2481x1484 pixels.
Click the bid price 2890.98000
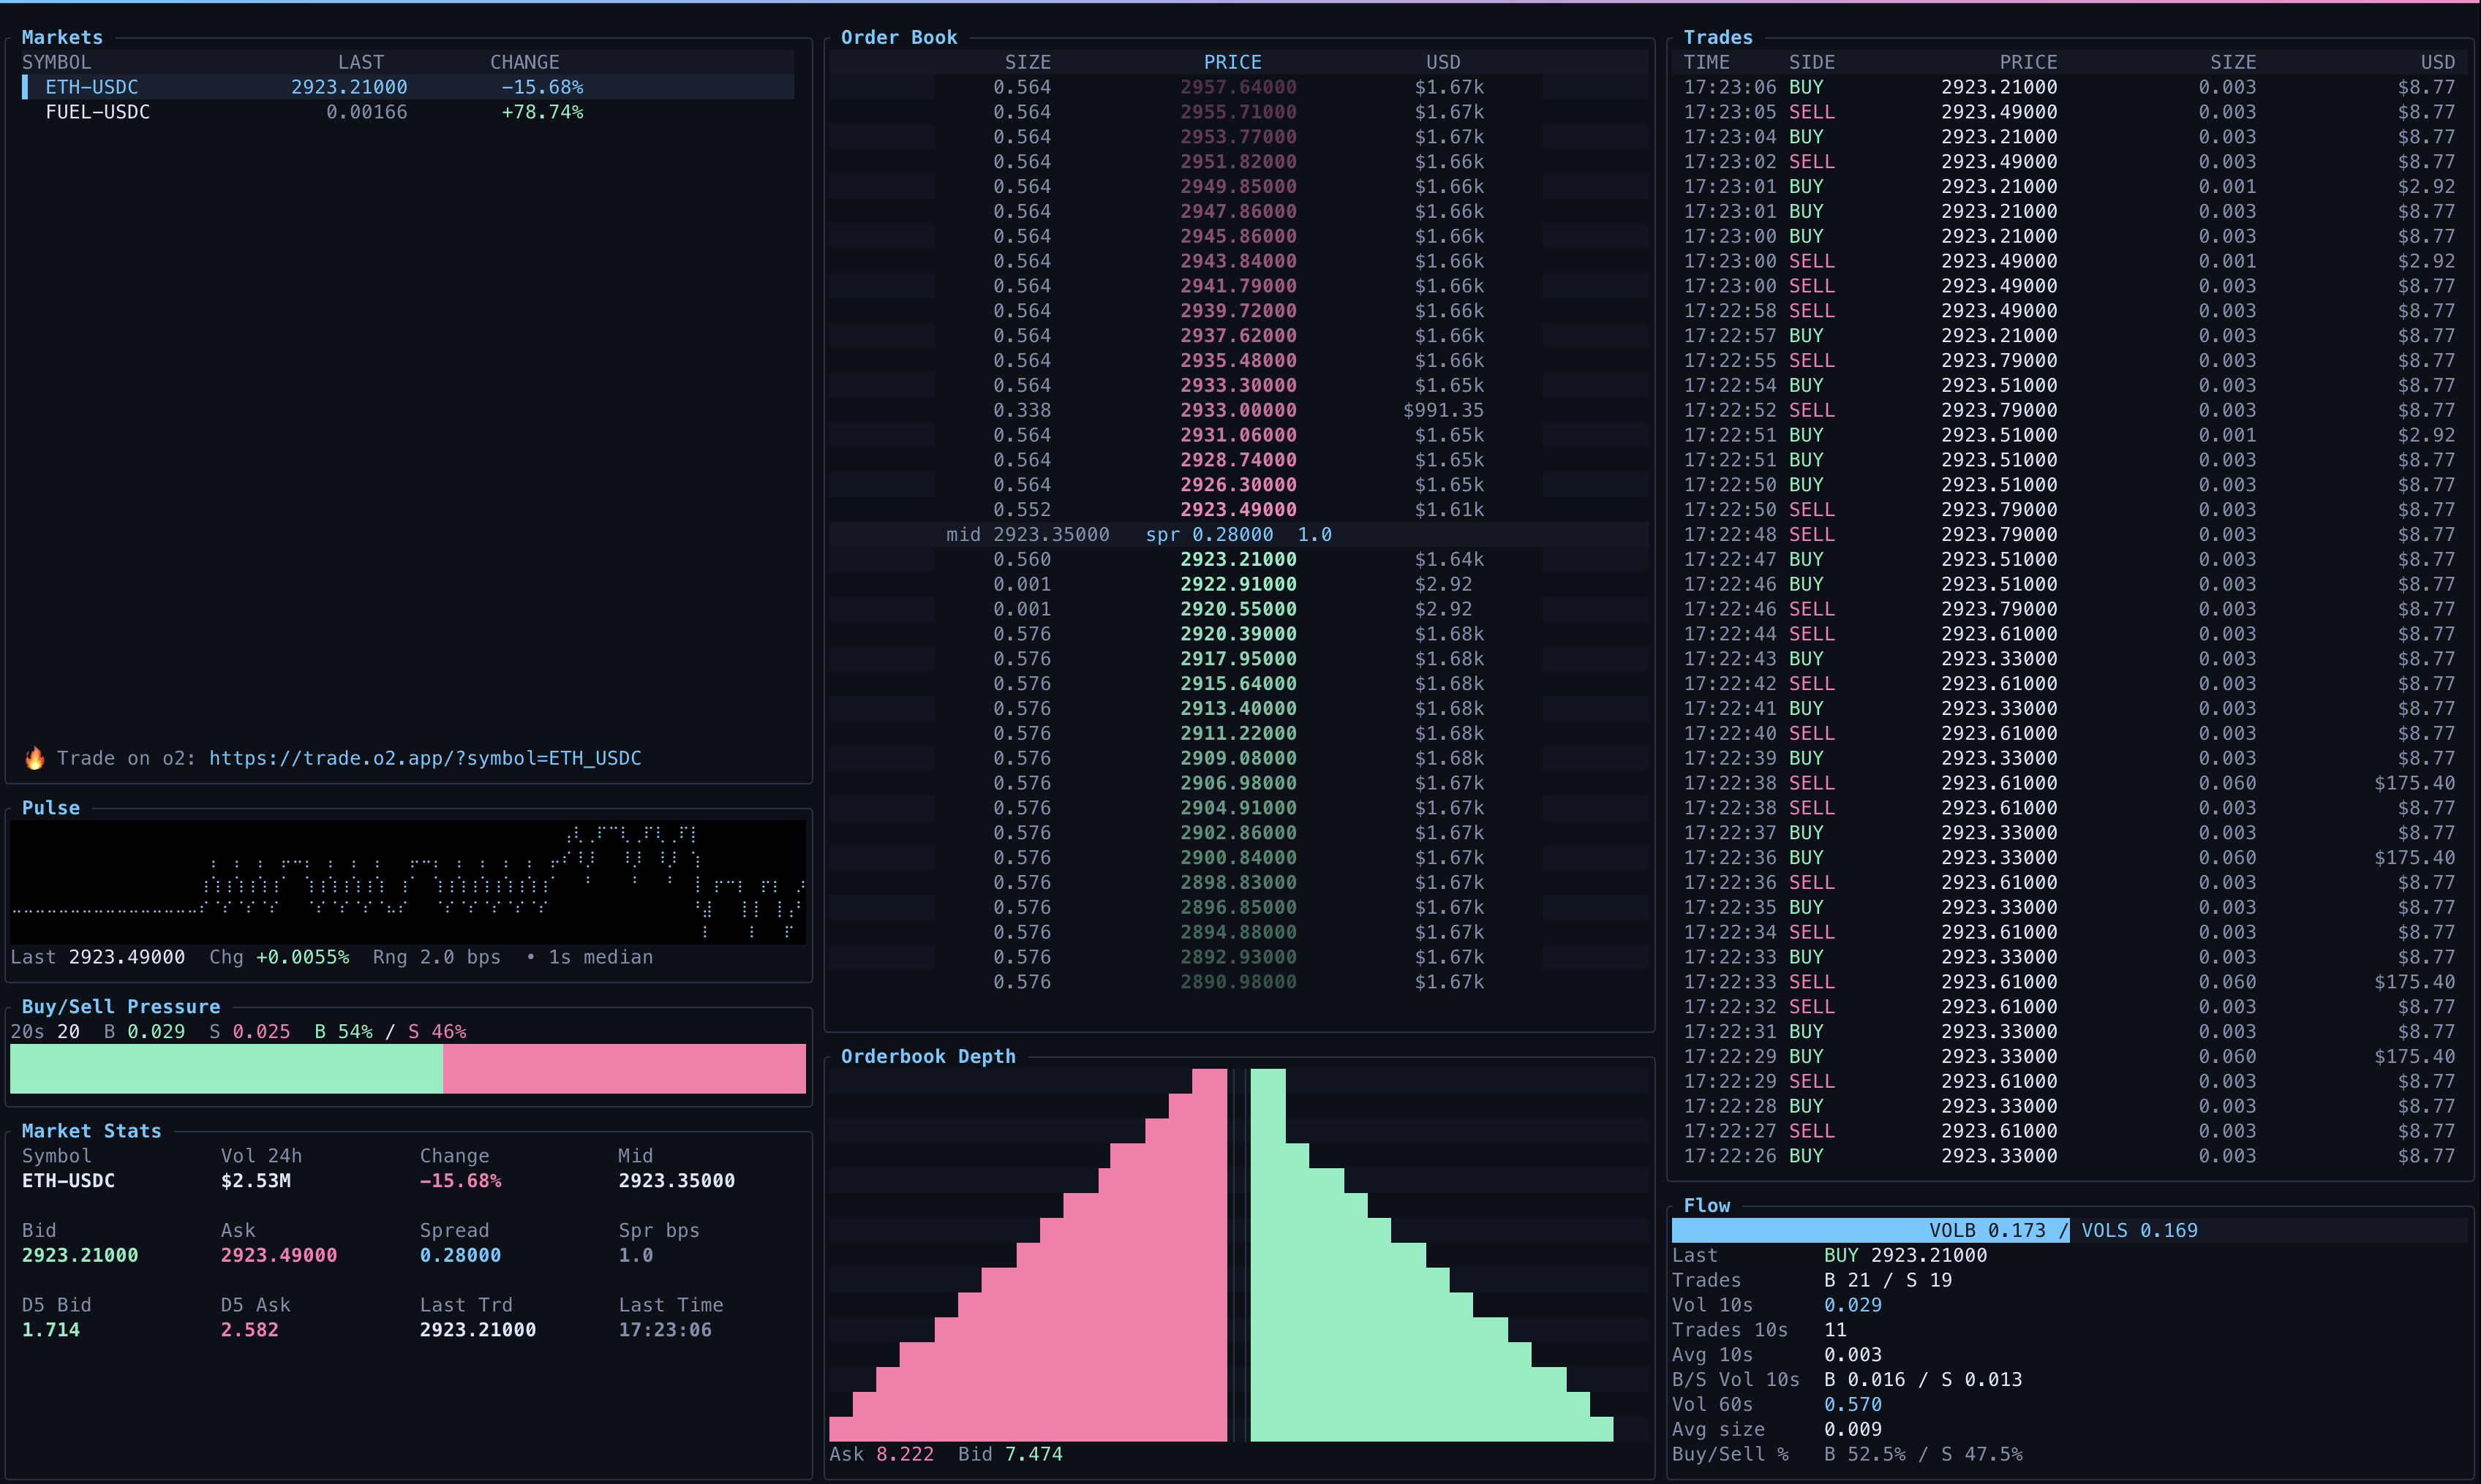coord(1238,982)
